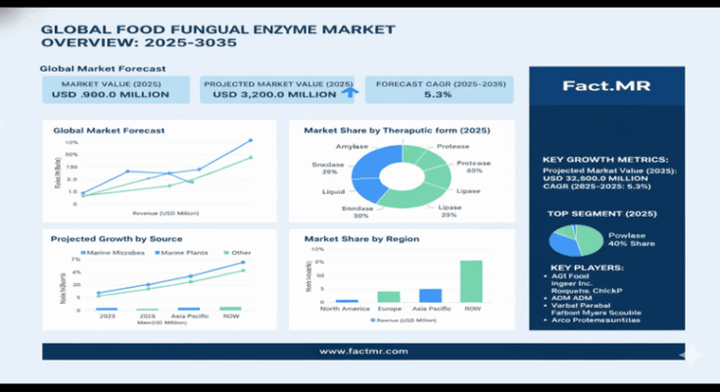Click the Top Segment pie chart
This screenshot has width=720, height=392.
[x=576, y=240]
